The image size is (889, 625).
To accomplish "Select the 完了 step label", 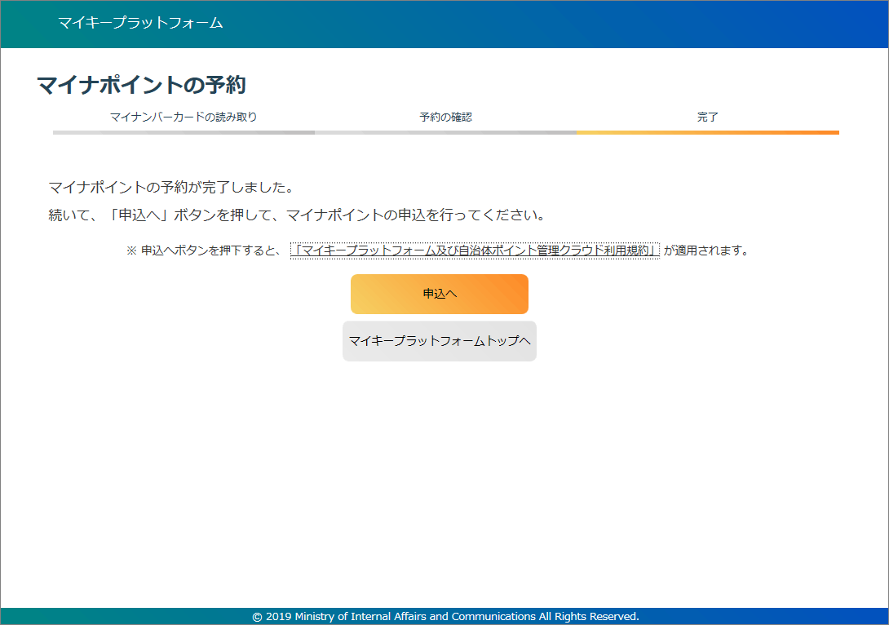I will (708, 117).
